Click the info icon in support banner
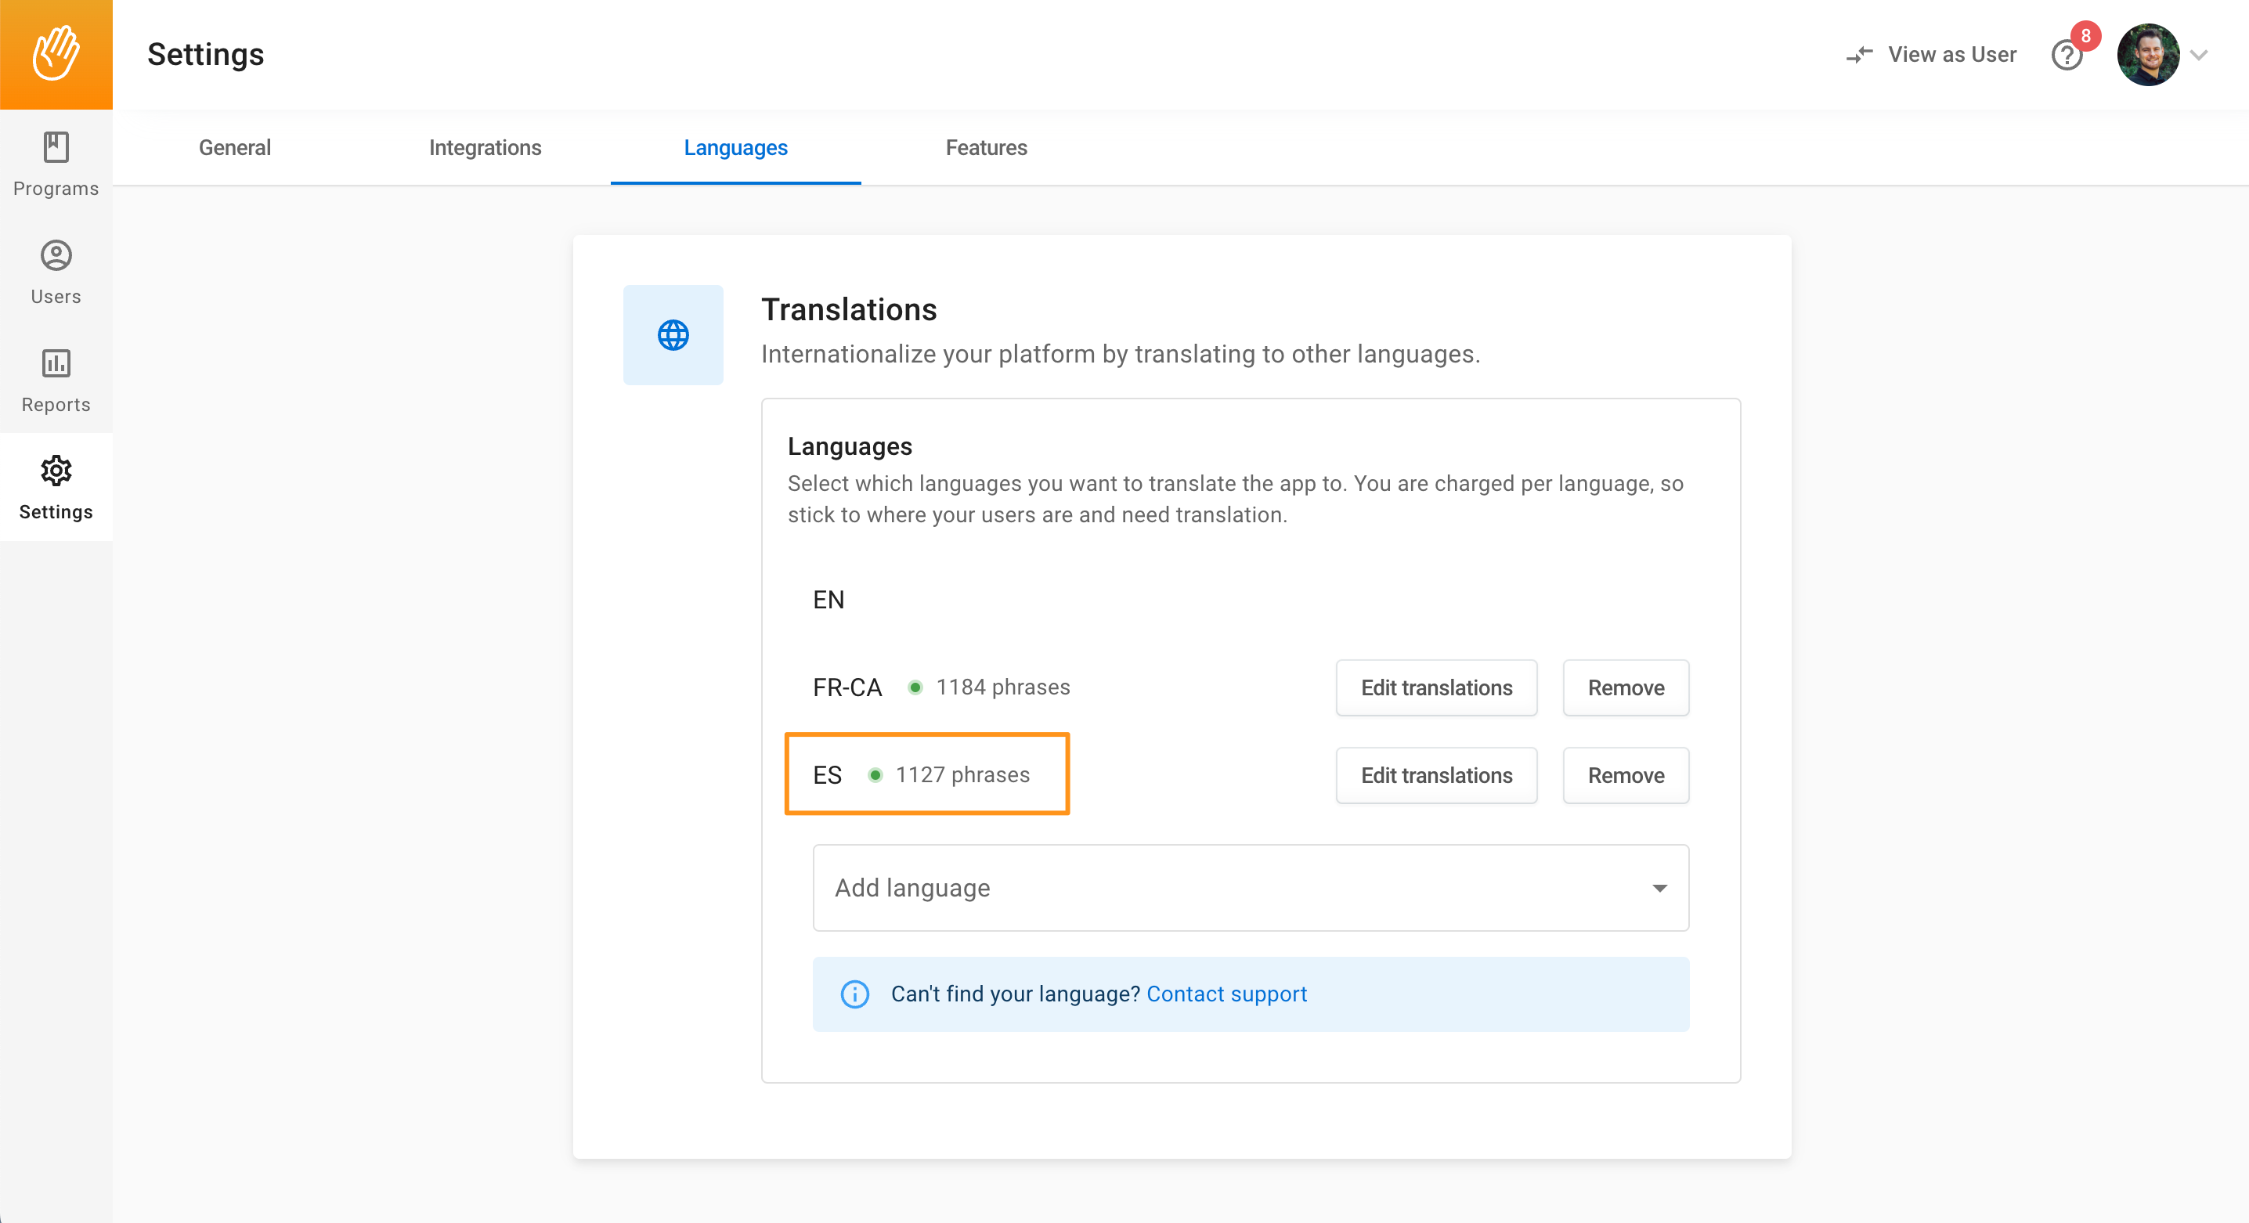Image resolution: width=2249 pixels, height=1223 pixels. click(x=854, y=994)
